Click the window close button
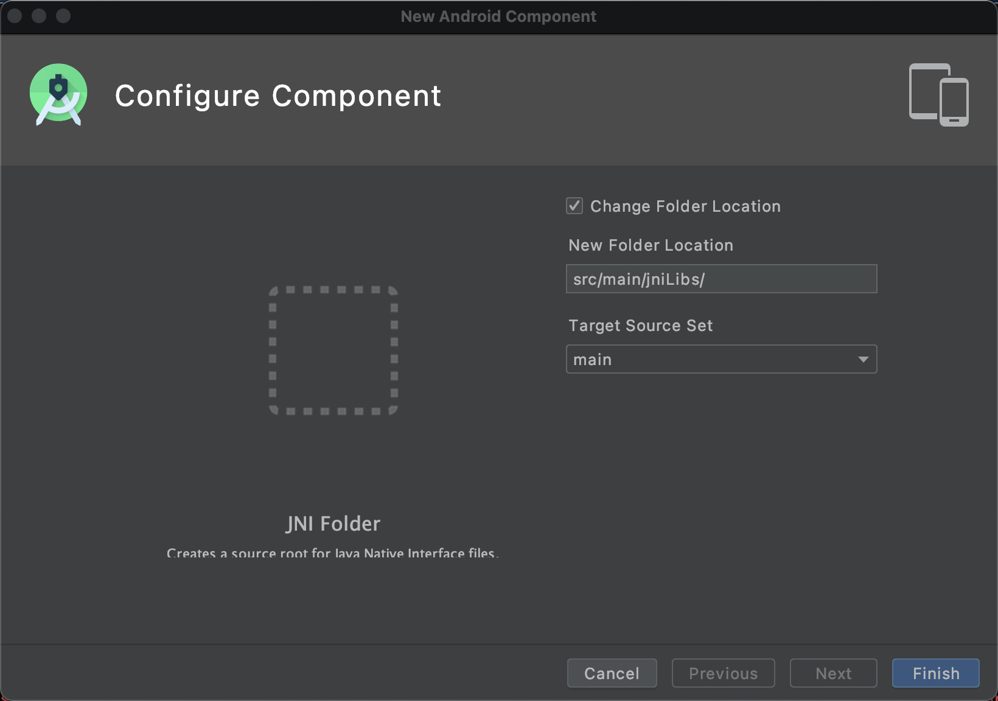The width and height of the screenshot is (998, 701). 15,16
